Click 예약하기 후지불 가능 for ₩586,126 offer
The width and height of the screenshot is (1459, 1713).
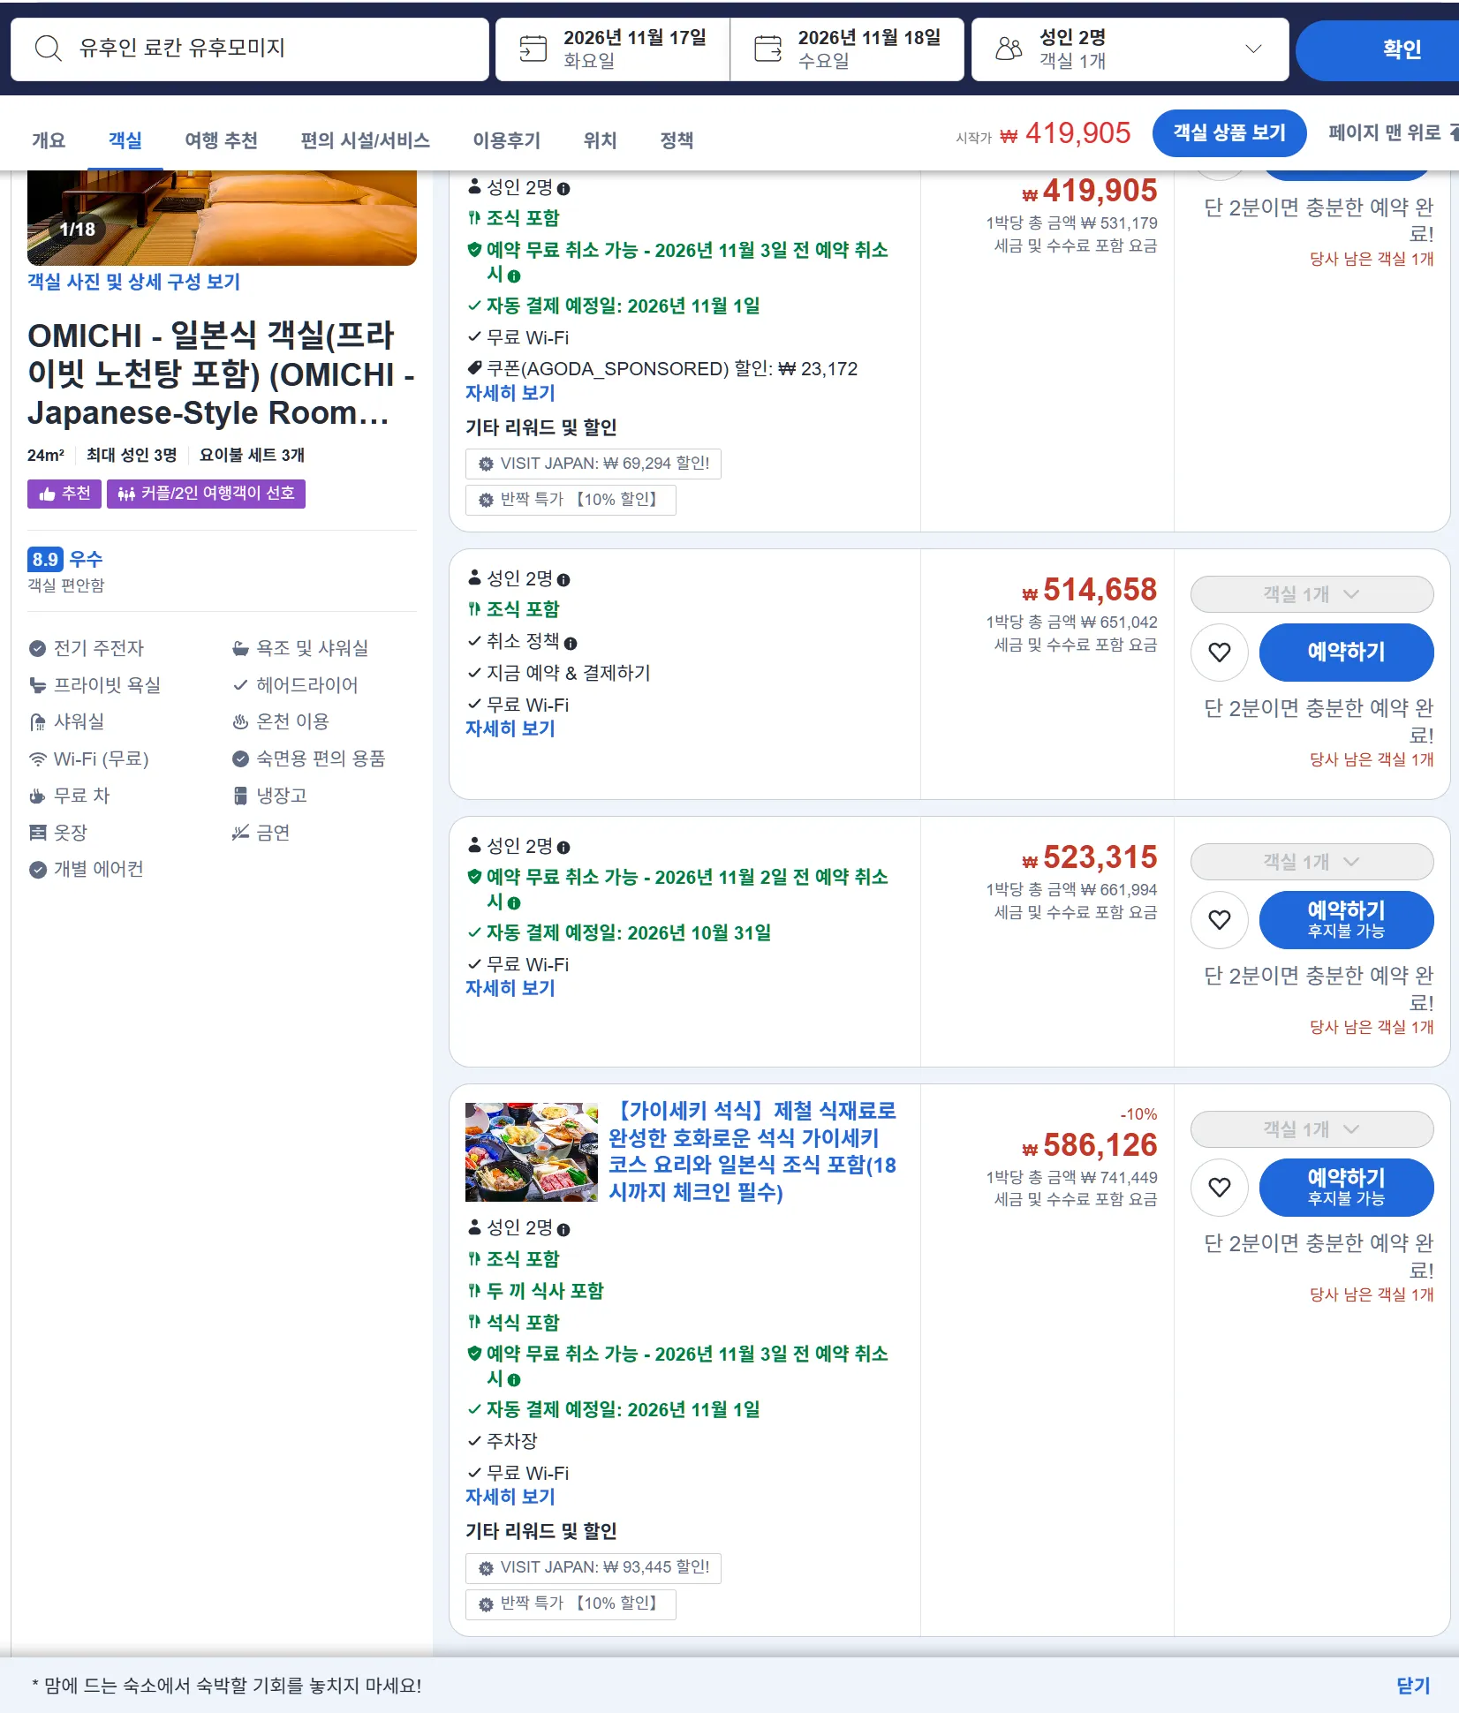(x=1346, y=1188)
